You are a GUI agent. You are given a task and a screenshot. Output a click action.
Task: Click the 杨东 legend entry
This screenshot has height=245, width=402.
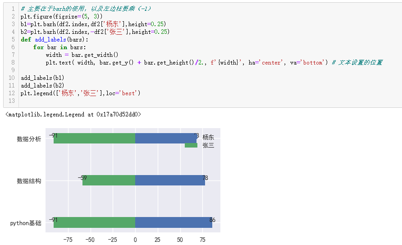click(208, 137)
